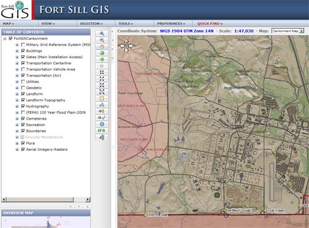Expand the Boundaries layer node
Viewport: 309px width, 228px height.
[x=17, y=131]
